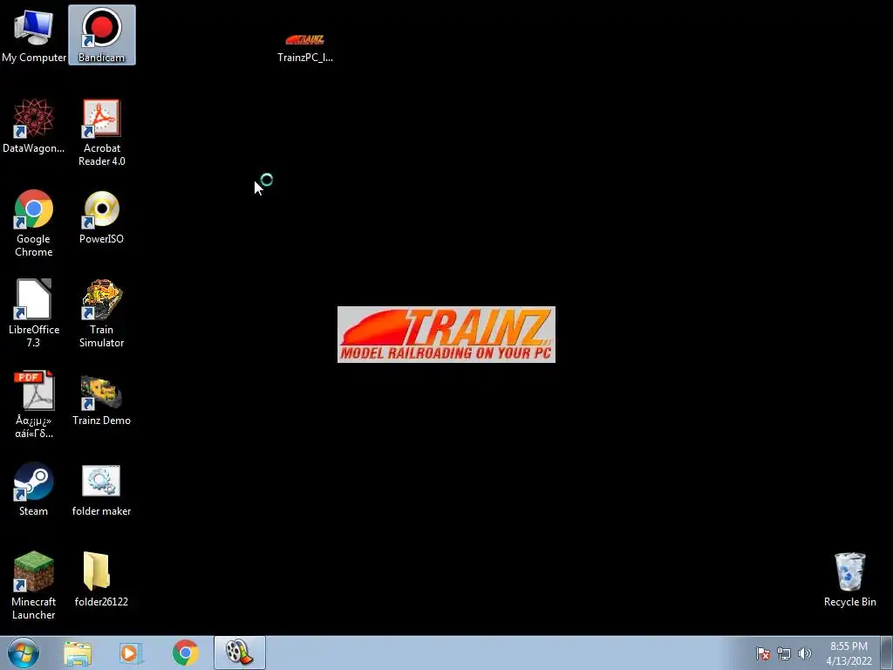Select the PowerISO desktop icon
The image size is (893, 670).
point(101,216)
